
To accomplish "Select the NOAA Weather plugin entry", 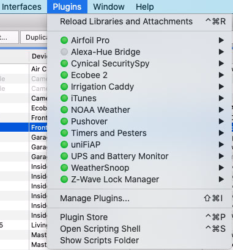I will [139, 110].
